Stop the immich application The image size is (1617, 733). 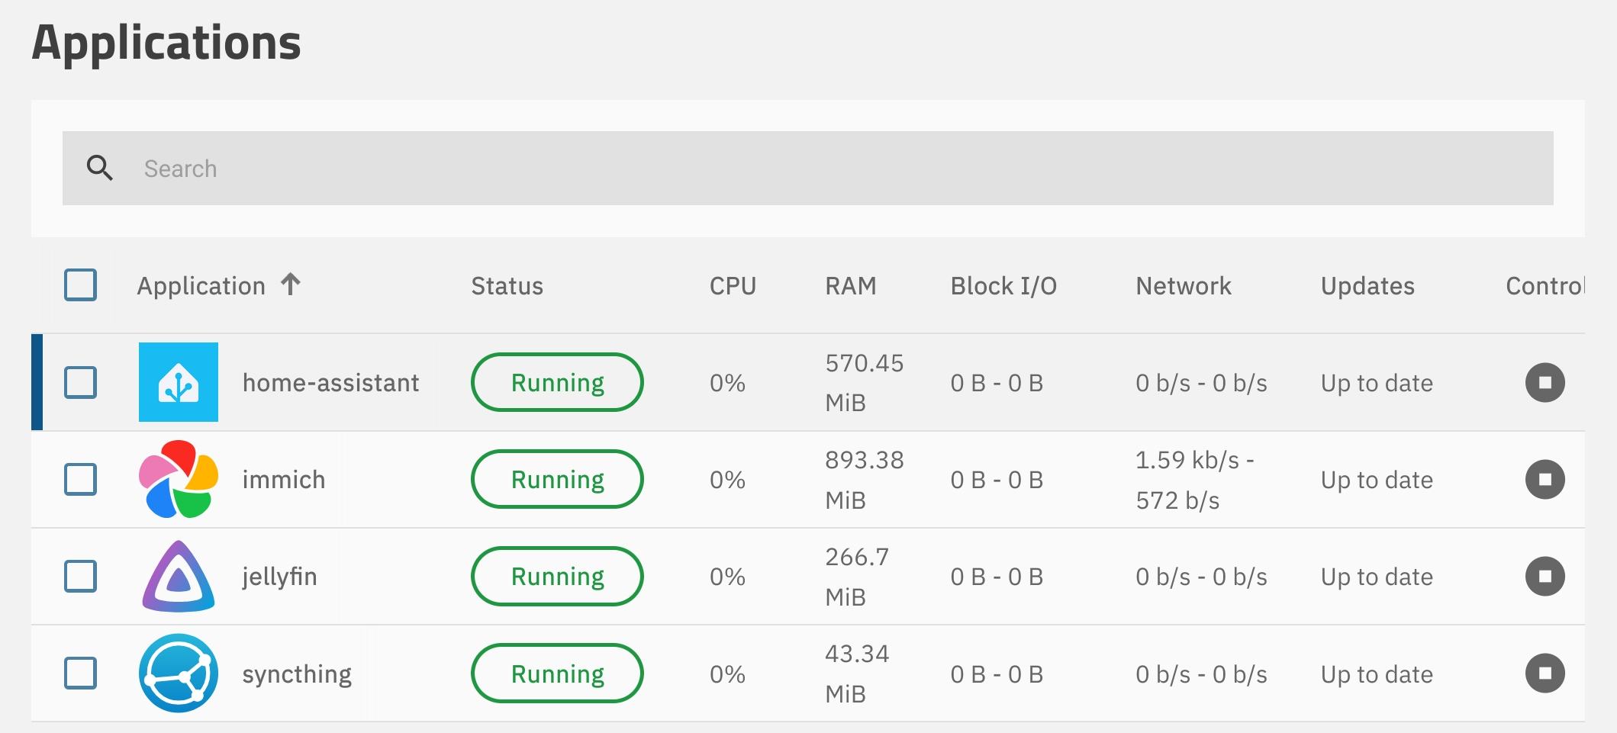pos(1545,479)
